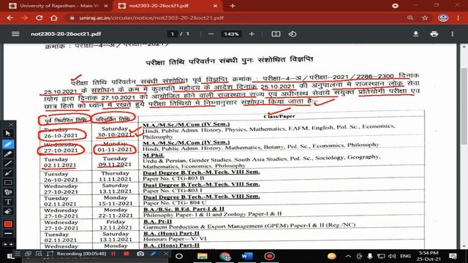Screen dimensions: 468x263
Task: Bookmark this page with star icon
Action: pyautogui.click(x=425, y=18)
